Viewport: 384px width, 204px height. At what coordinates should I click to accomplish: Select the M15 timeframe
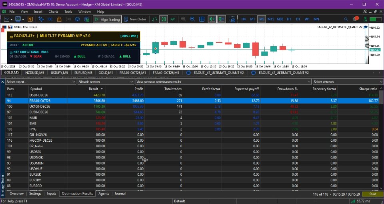(271, 19)
